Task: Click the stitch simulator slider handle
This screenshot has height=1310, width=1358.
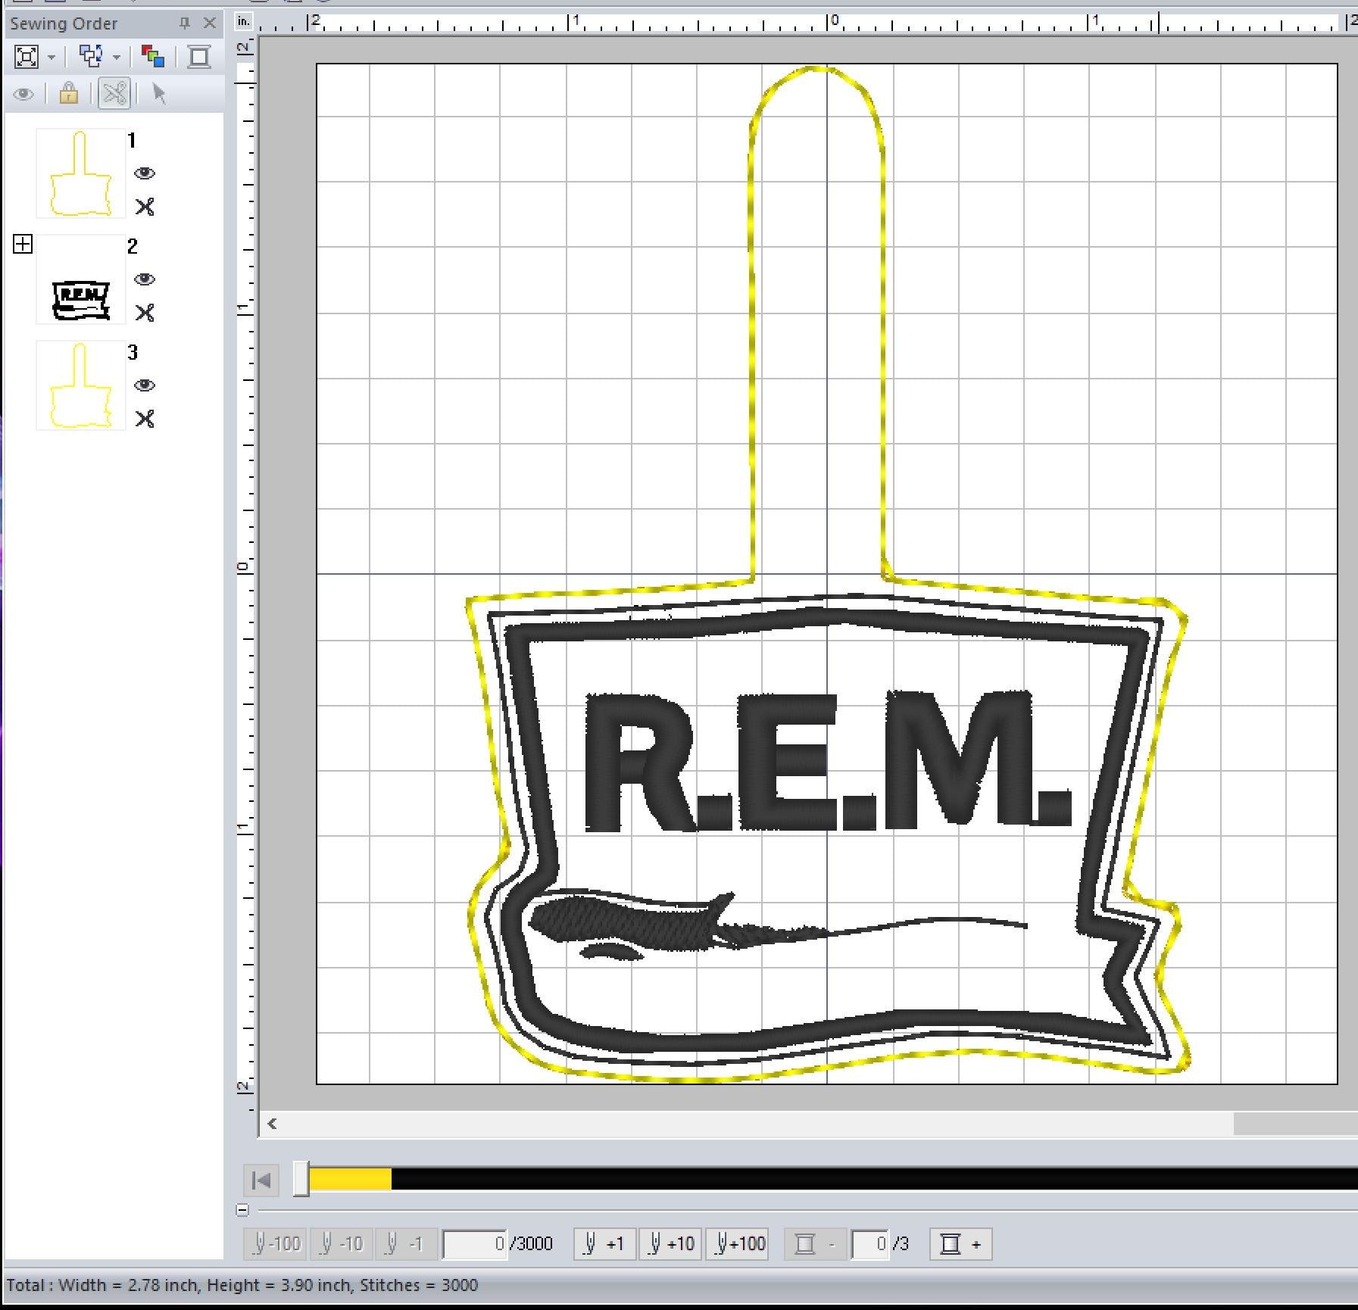Action: 301,1179
